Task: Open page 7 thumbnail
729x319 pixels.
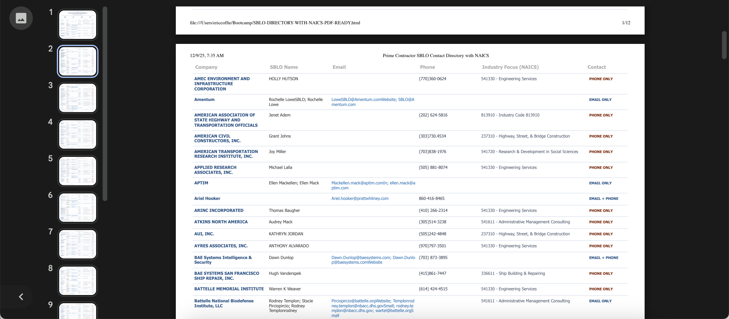Action: 78,244
